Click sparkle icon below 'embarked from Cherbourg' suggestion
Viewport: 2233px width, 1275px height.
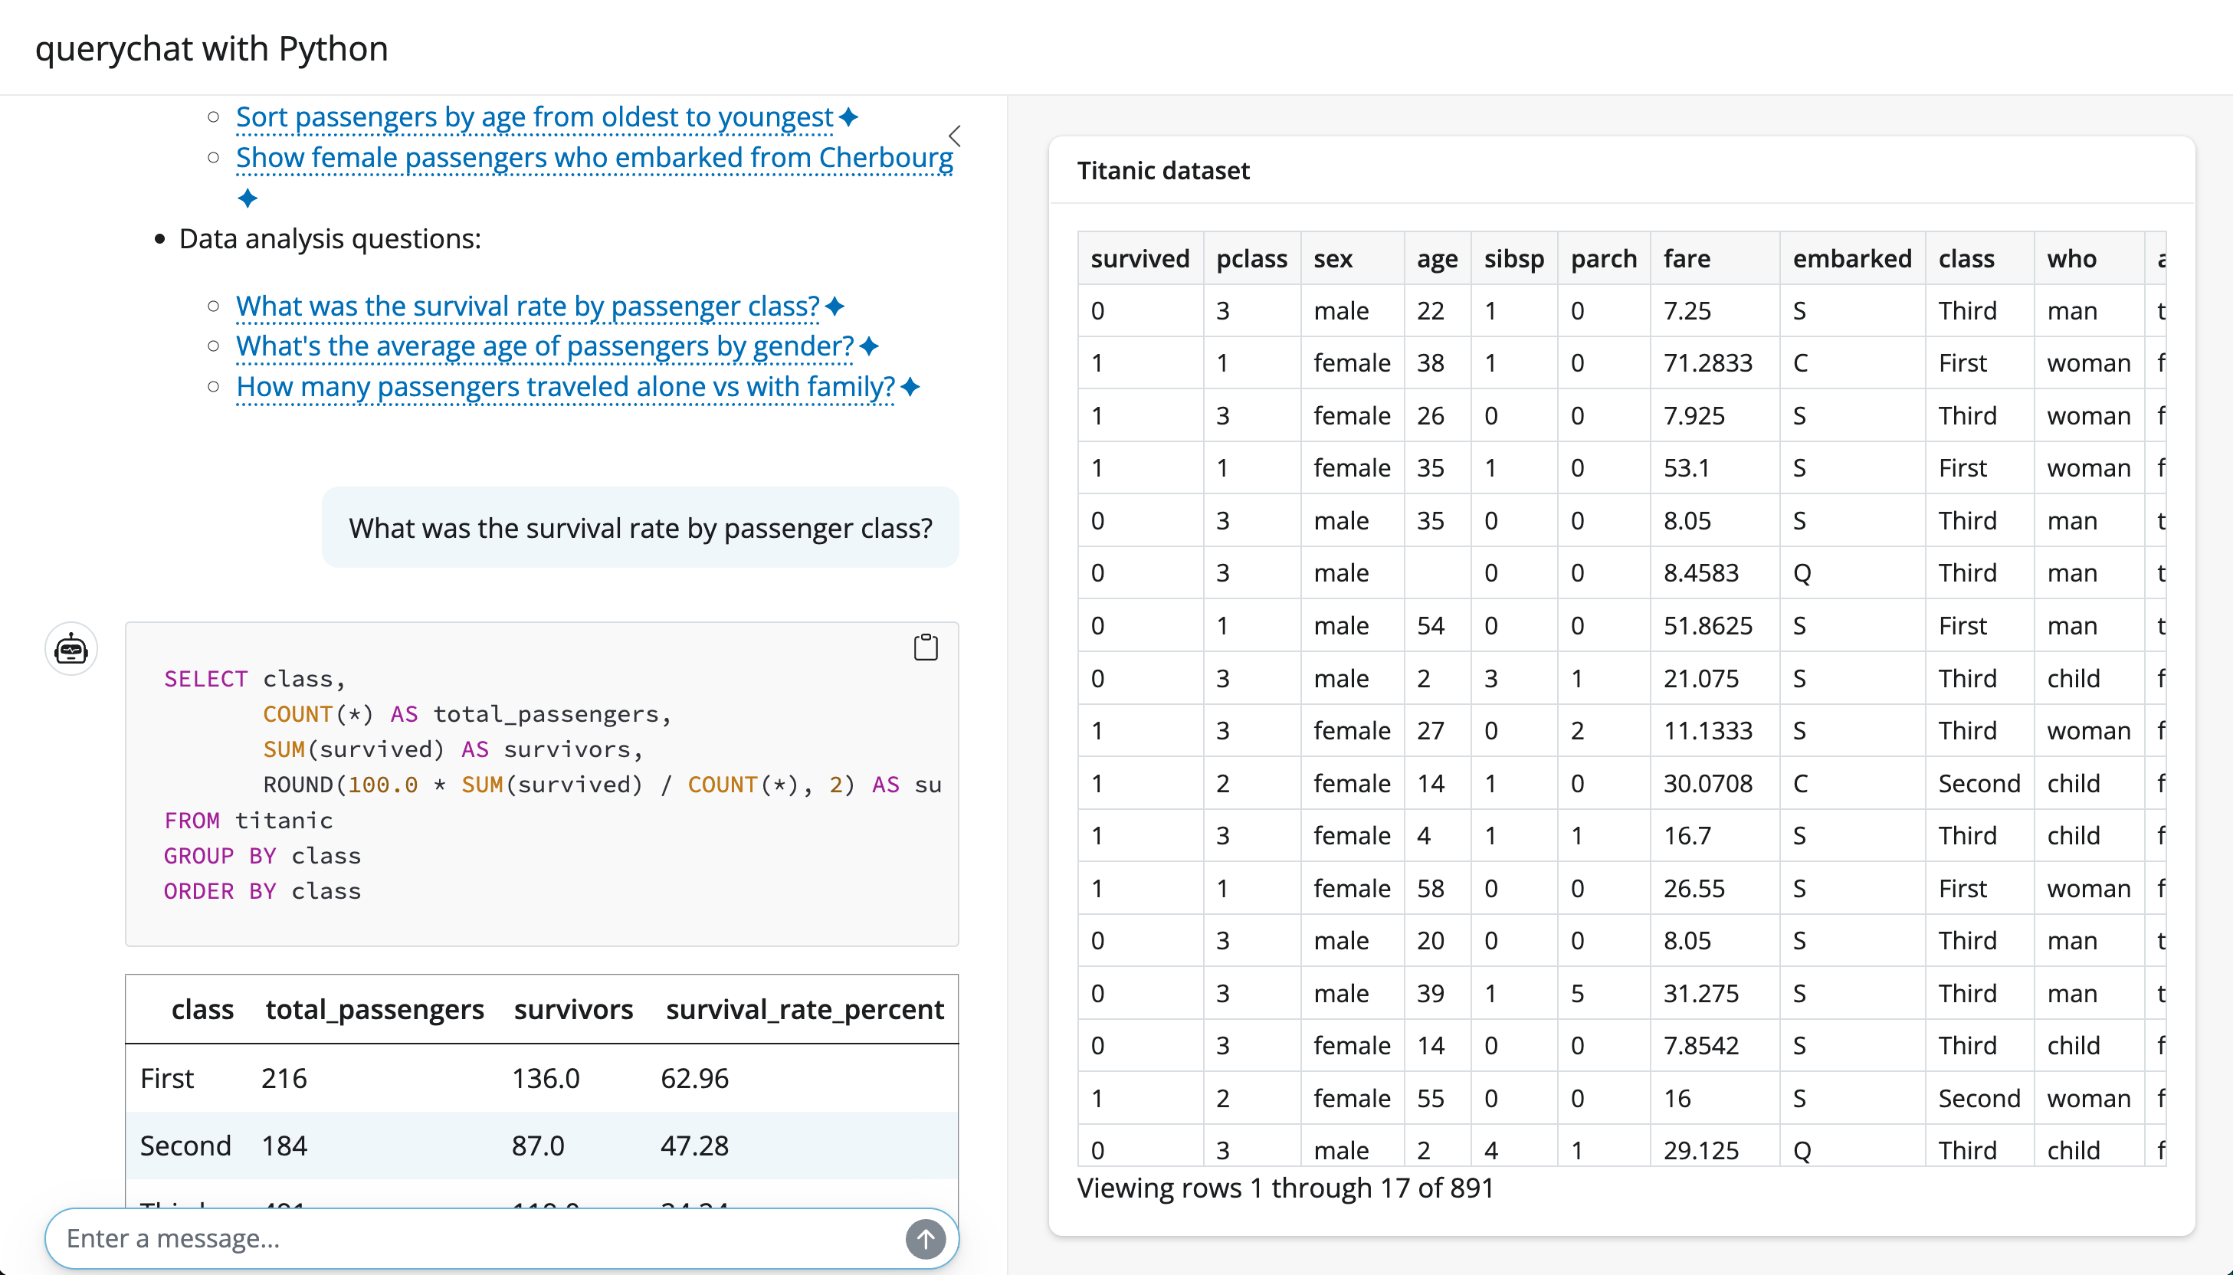248,198
